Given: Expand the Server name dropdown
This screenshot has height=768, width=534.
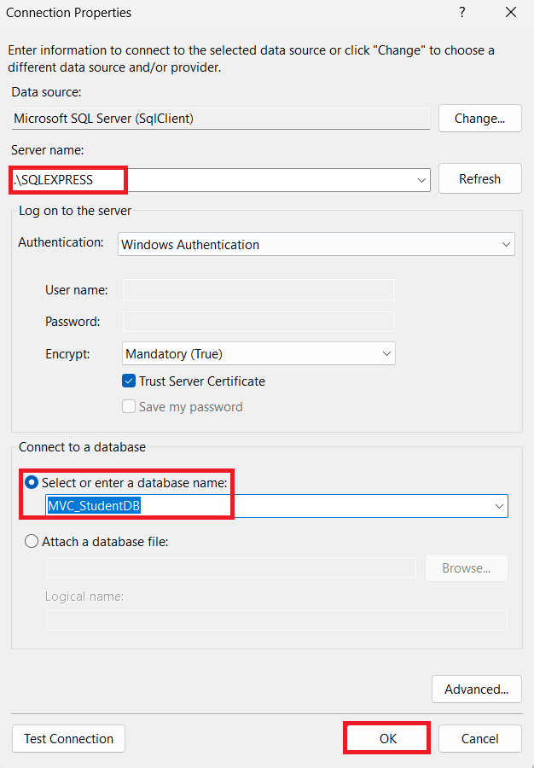Looking at the screenshot, I should pyautogui.click(x=422, y=180).
